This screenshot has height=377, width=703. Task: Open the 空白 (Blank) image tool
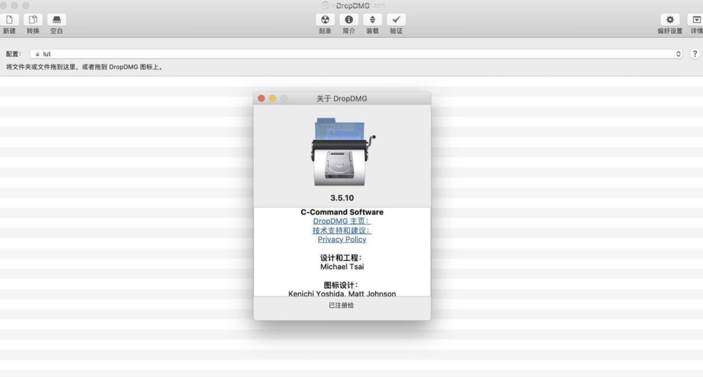pos(56,23)
